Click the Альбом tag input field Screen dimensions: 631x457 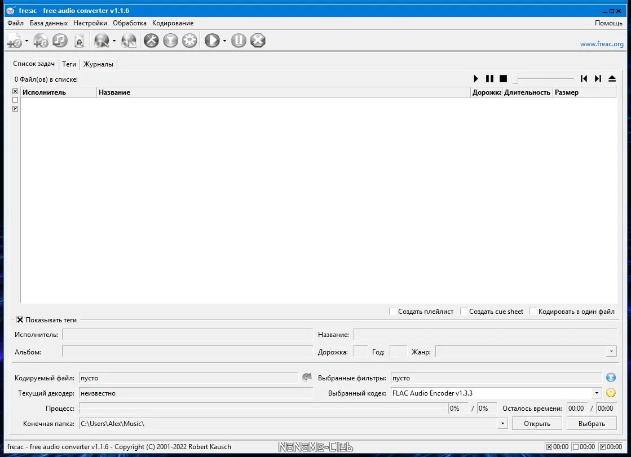[188, 352]
